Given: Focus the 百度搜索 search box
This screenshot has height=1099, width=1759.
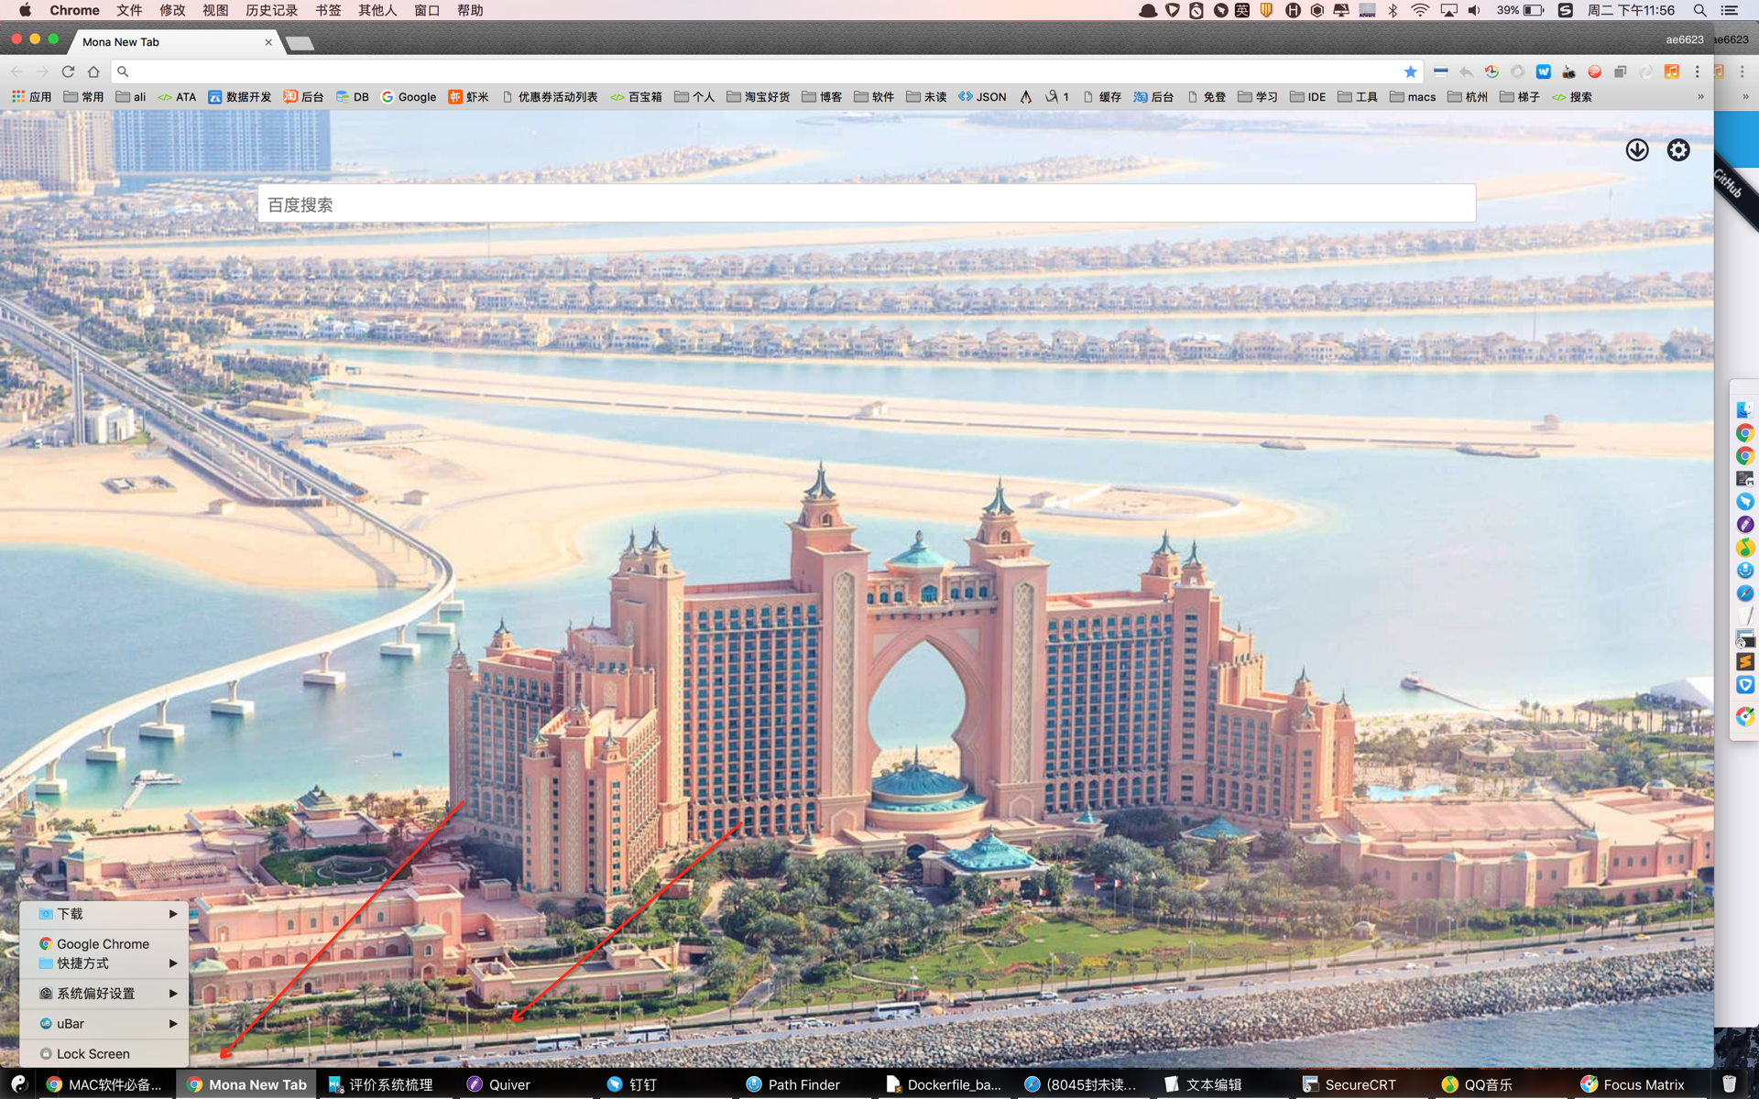Looking at the screenshot, I should 867,203.
